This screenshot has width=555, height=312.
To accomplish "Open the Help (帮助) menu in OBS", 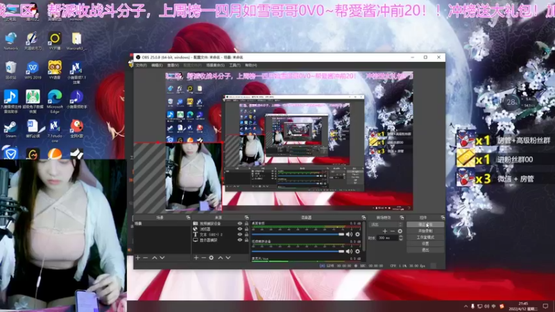I will click(250, 65).
